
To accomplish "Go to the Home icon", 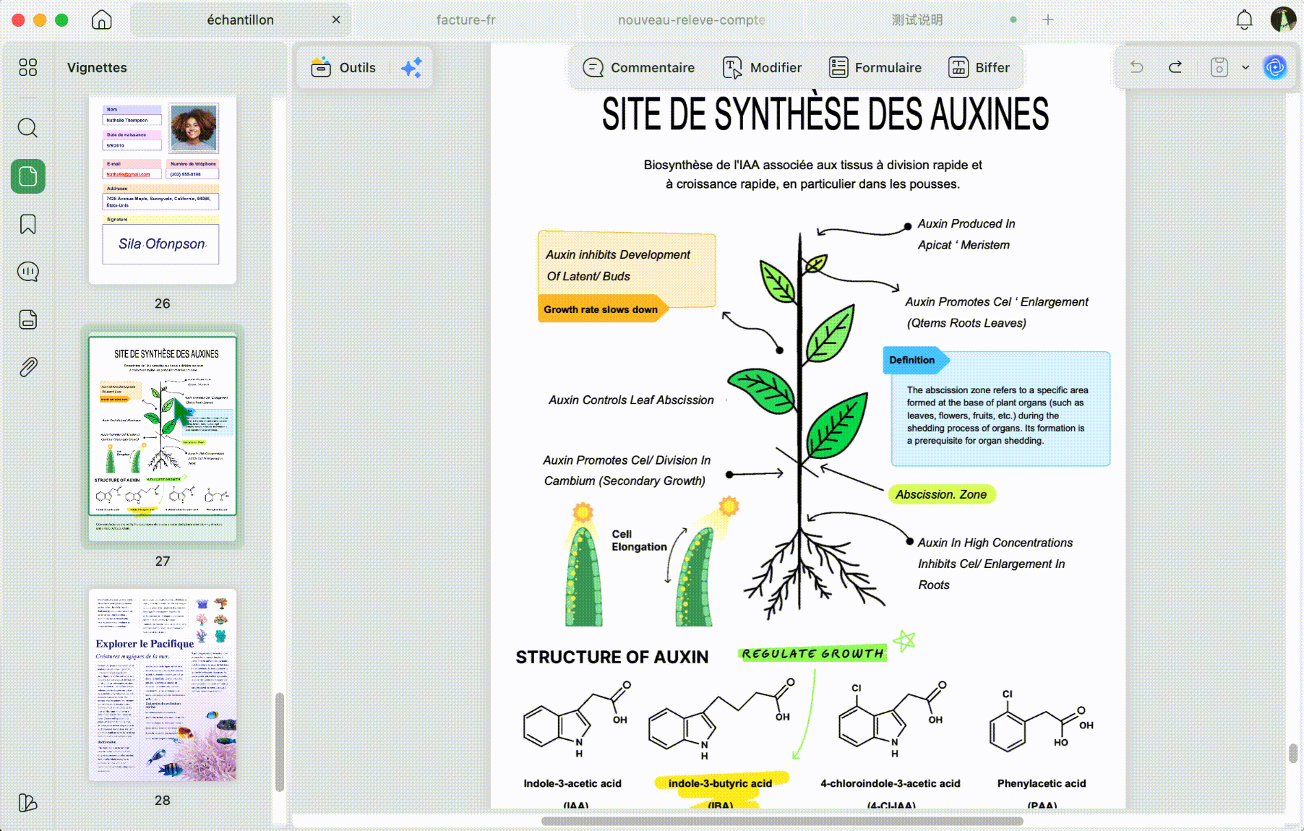I will point(102,20).
